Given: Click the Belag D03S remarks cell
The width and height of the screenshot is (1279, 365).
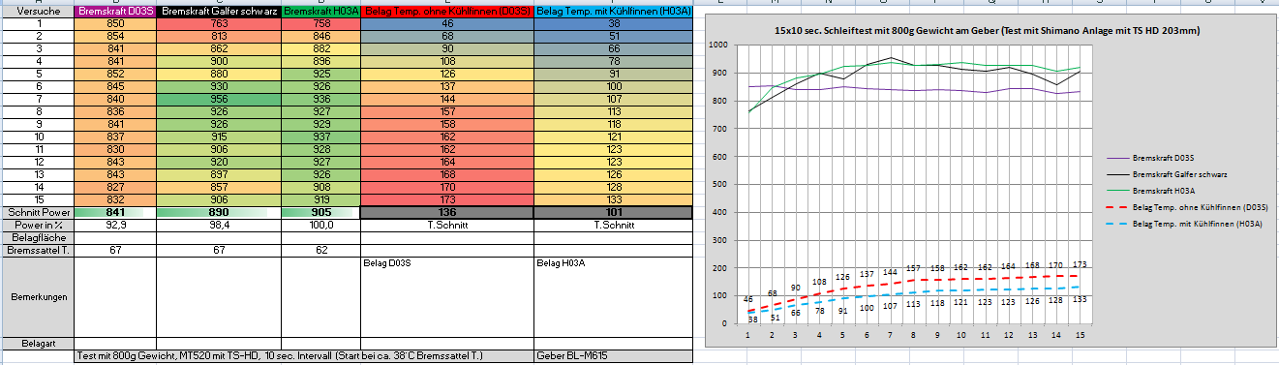Looking at the screenshot, I should [446, 296].
